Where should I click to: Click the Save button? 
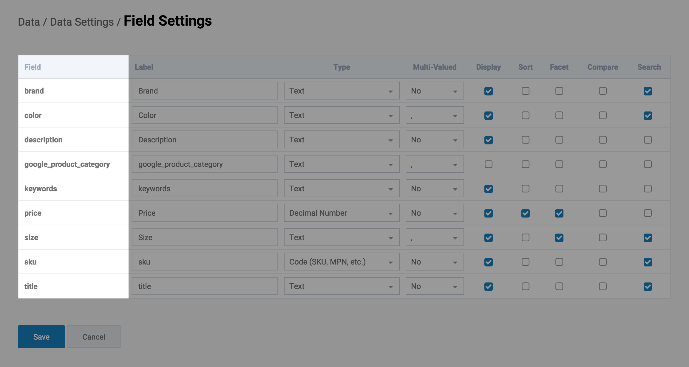pyautogui.click(x=41, y=337)
